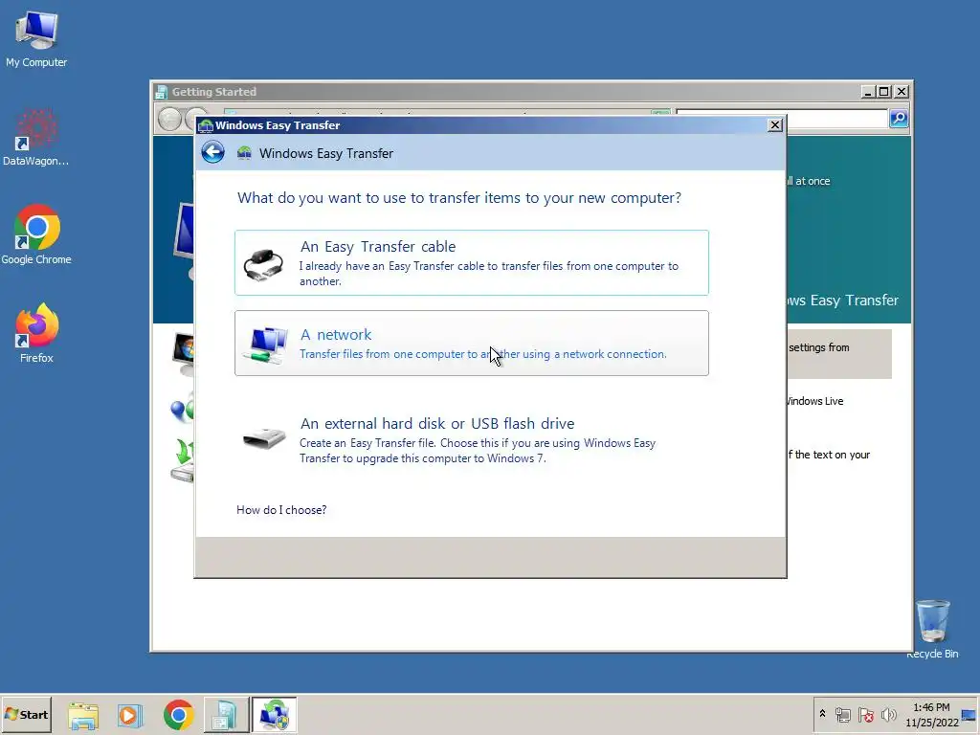Screen dimensions: 980x735
Task: Click the 'the text on your' item in Getting Started
Action: [830, 455]
